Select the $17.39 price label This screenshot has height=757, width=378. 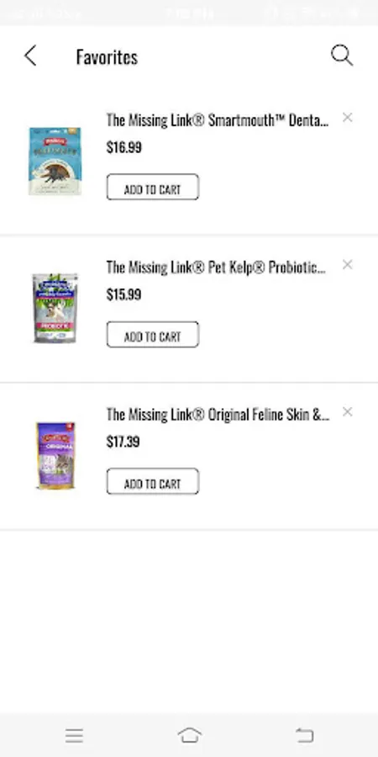pos(123,442)
